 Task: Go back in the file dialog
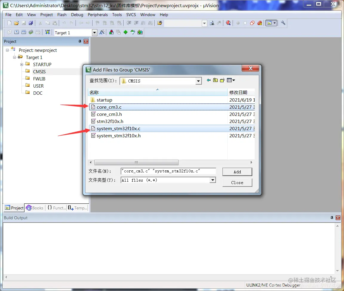click(x=209, y=80)
